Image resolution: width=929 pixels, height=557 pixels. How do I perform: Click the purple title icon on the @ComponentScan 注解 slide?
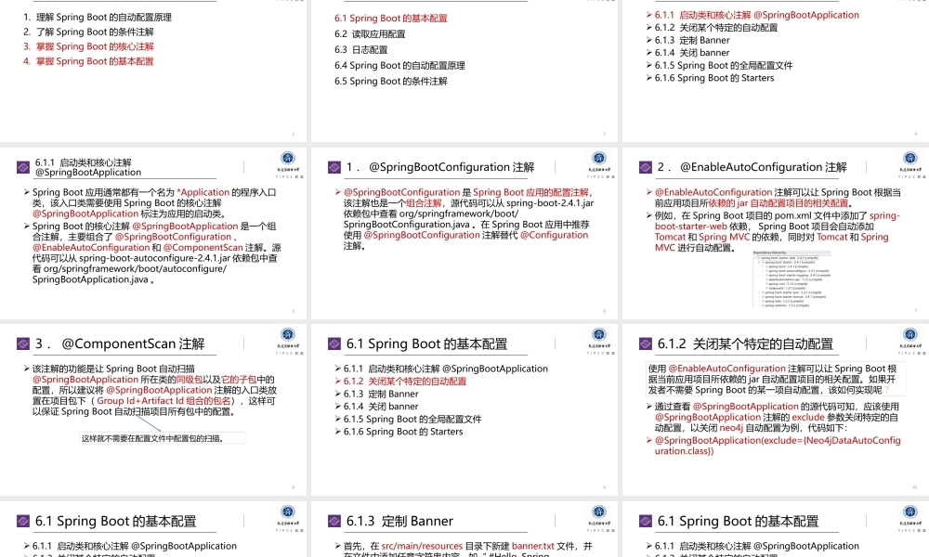click(x=24, y=344)
